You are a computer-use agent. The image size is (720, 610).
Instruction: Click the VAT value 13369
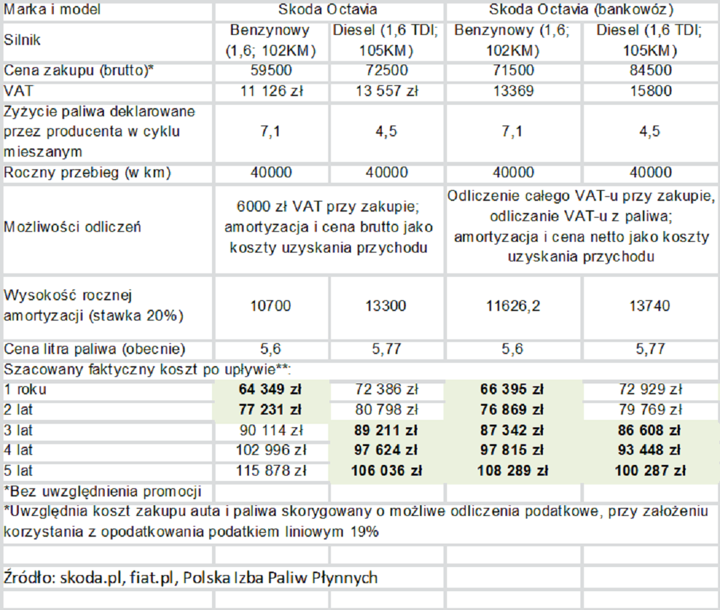(513, 91)
